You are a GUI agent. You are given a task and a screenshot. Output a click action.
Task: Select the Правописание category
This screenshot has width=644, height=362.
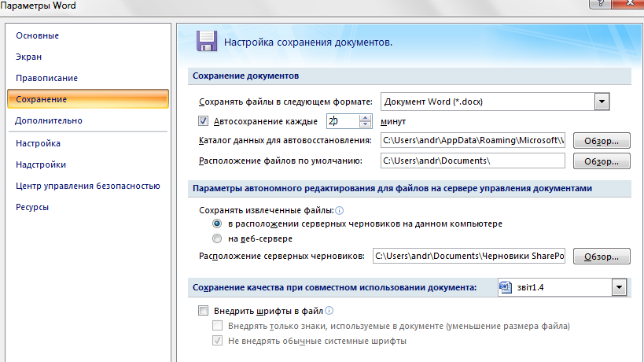(x=47, y=78)
